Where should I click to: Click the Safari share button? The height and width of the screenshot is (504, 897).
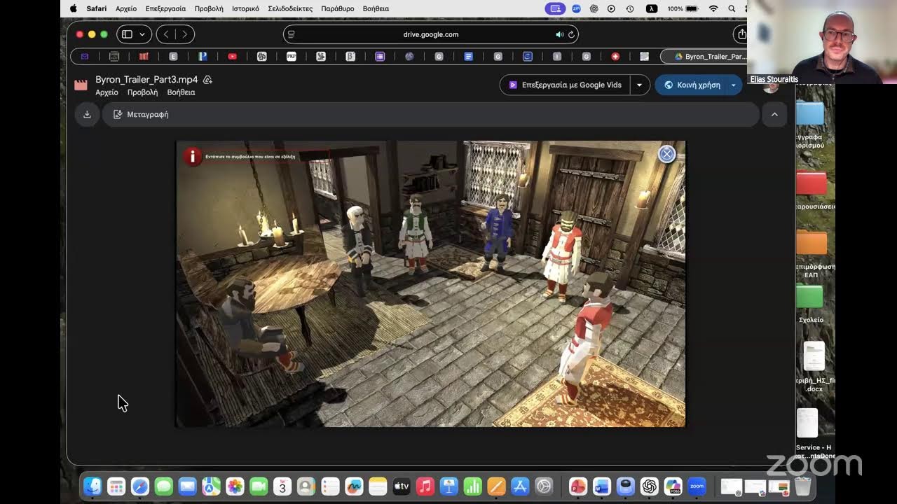(741, 34)
